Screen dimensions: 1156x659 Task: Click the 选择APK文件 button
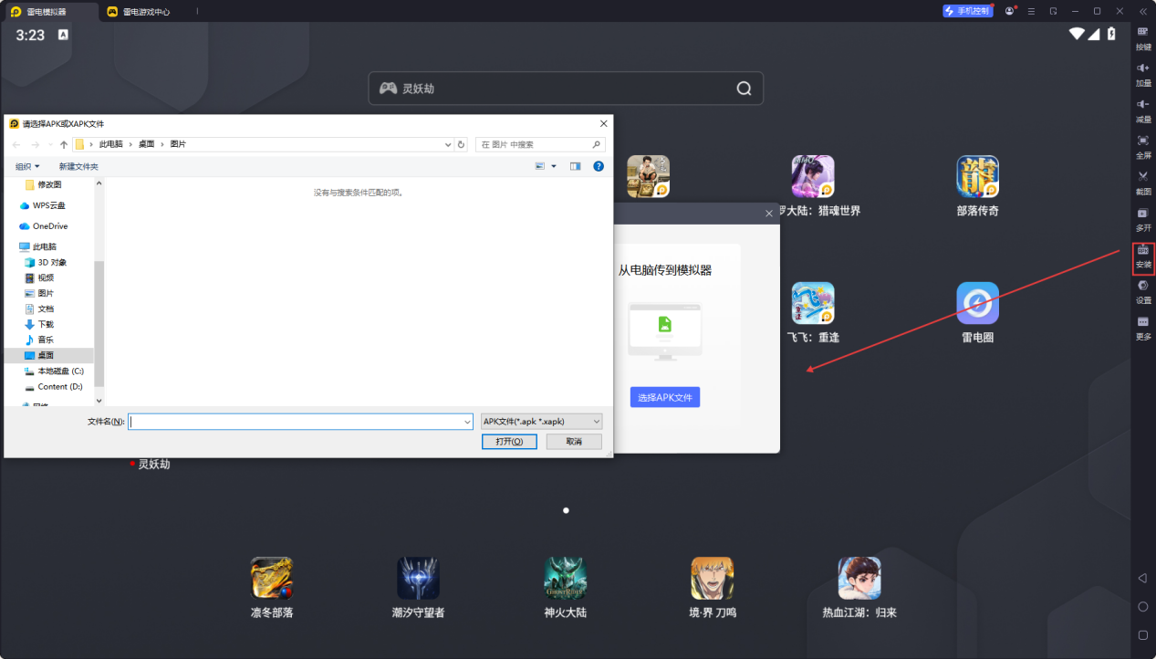665,397
